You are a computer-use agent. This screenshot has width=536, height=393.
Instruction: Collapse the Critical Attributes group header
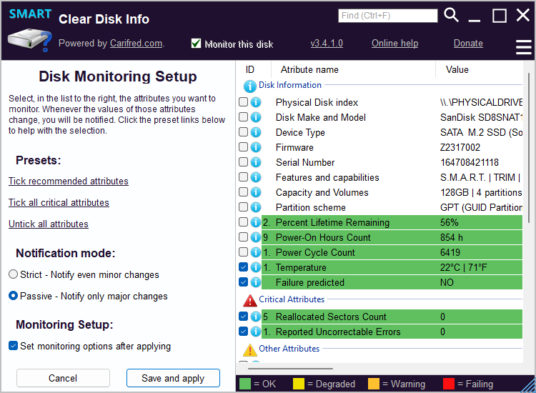click(292, 299)
